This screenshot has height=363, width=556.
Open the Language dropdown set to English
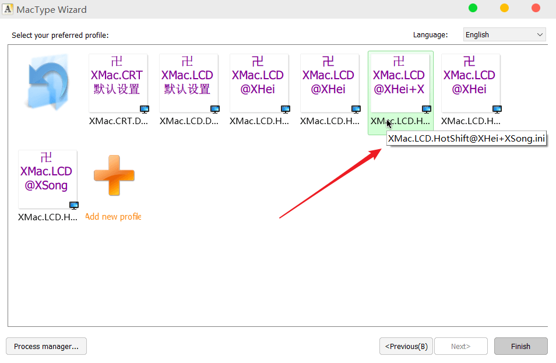click(504, 35)
